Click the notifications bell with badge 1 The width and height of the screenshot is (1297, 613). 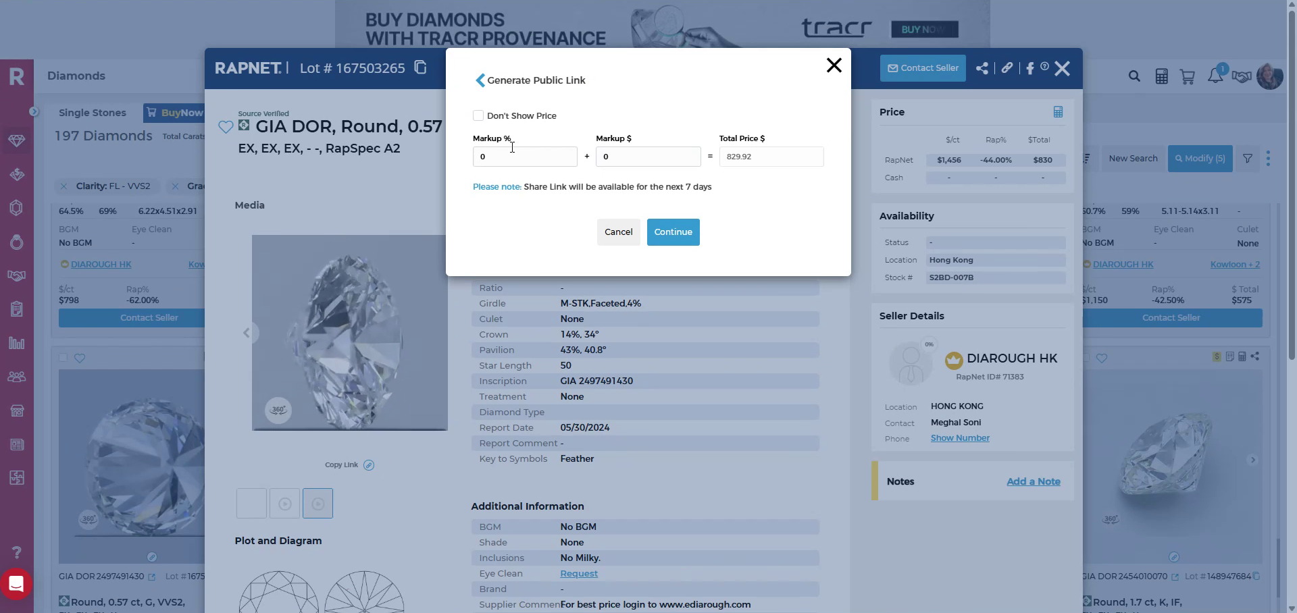(1216, 76)
